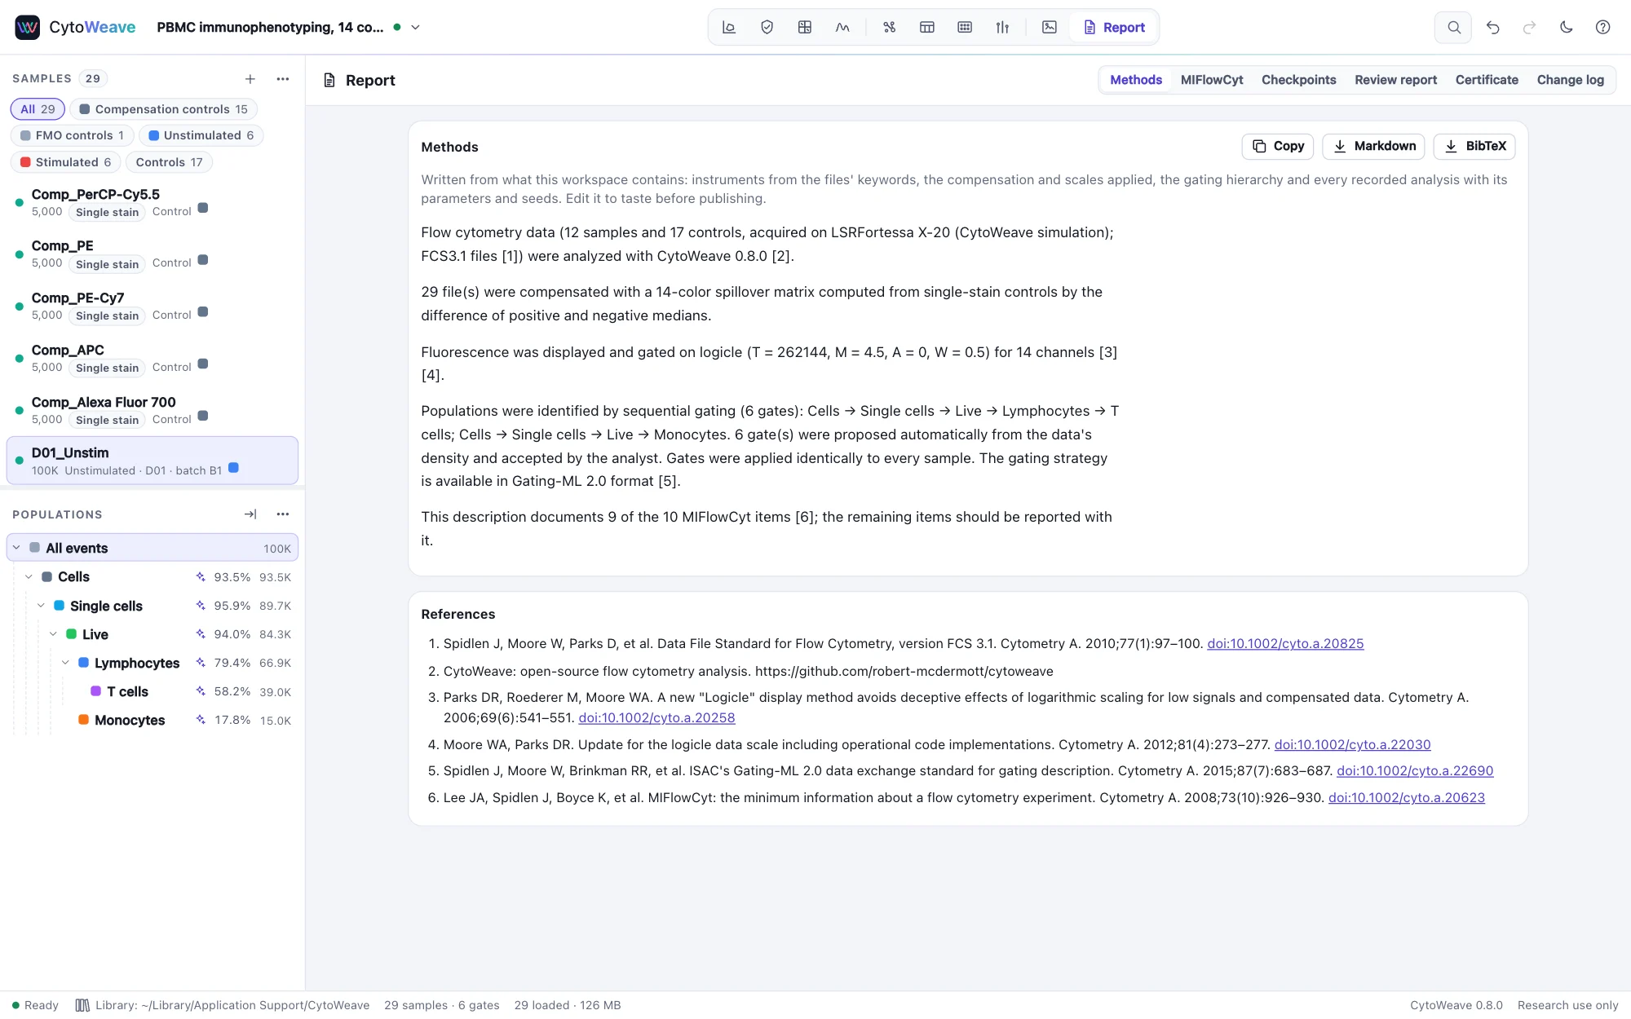Collapse the Single cells node
Screen dimensions: 1631x1019
[x=41, y=606]
